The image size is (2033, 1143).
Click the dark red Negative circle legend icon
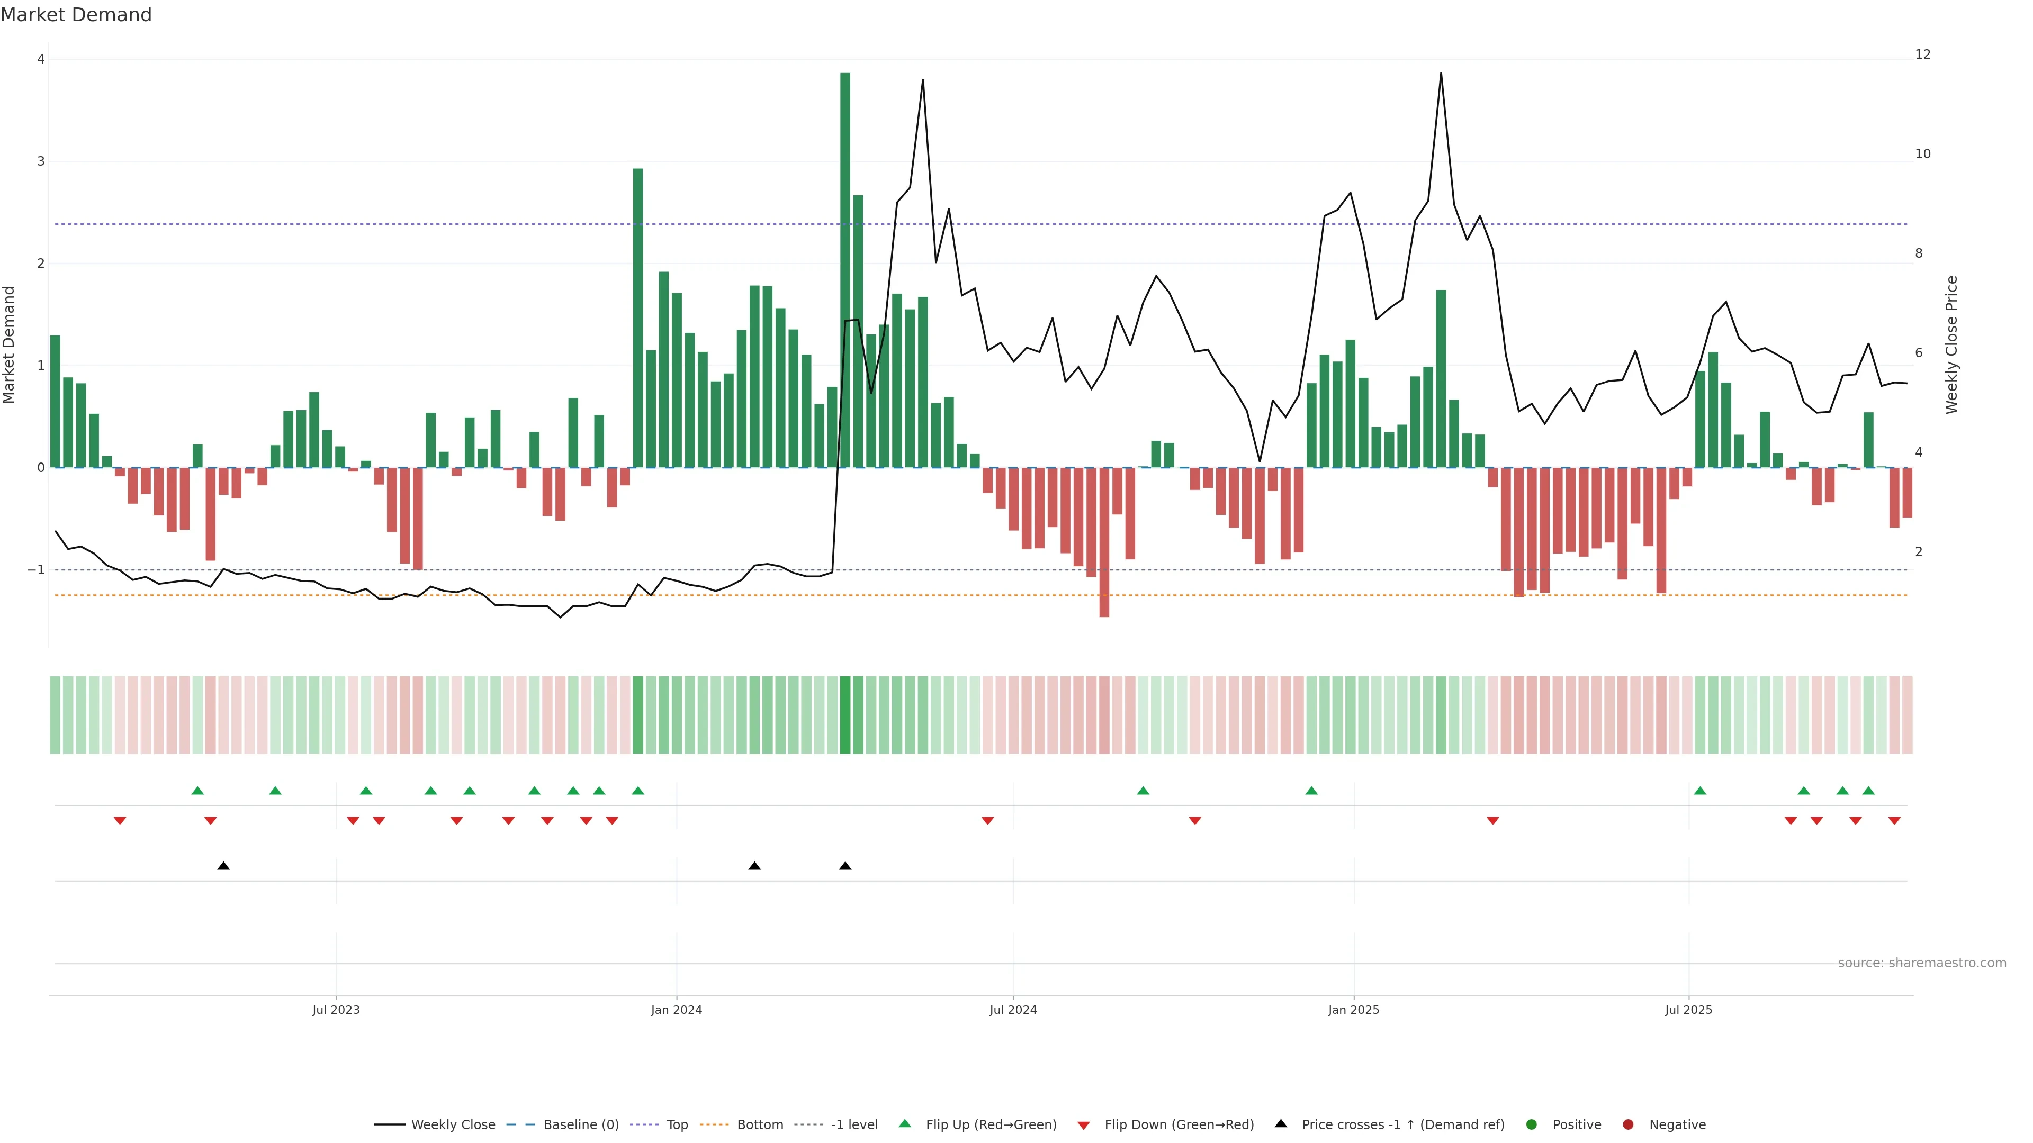pos(1628,1124)
